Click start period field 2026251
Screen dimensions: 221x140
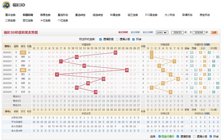pyautogui.click(x=178, y=32)
